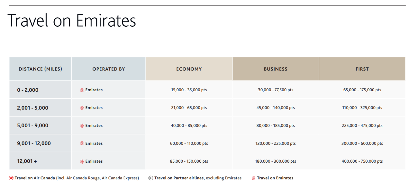Click the Emirates icon in the 12,001 + row
This screenshot has height=189, width=409.
[x=82, y=161]
